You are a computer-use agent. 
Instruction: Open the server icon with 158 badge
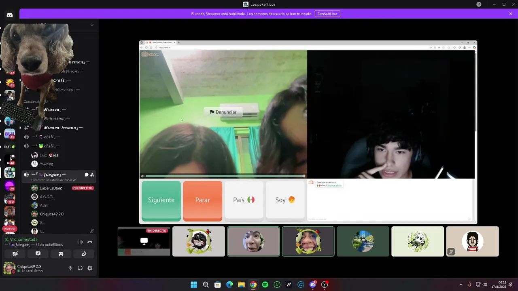[9, 199]
